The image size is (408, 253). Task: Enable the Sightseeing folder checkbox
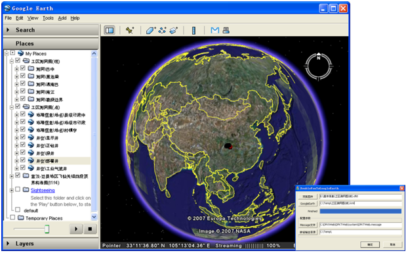18,189
